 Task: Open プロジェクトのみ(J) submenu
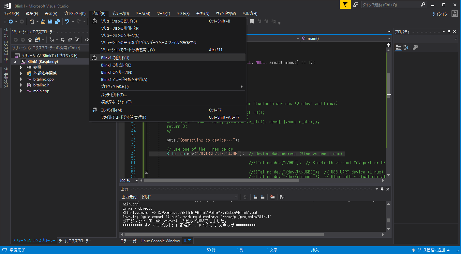click(x=168, y=87)
